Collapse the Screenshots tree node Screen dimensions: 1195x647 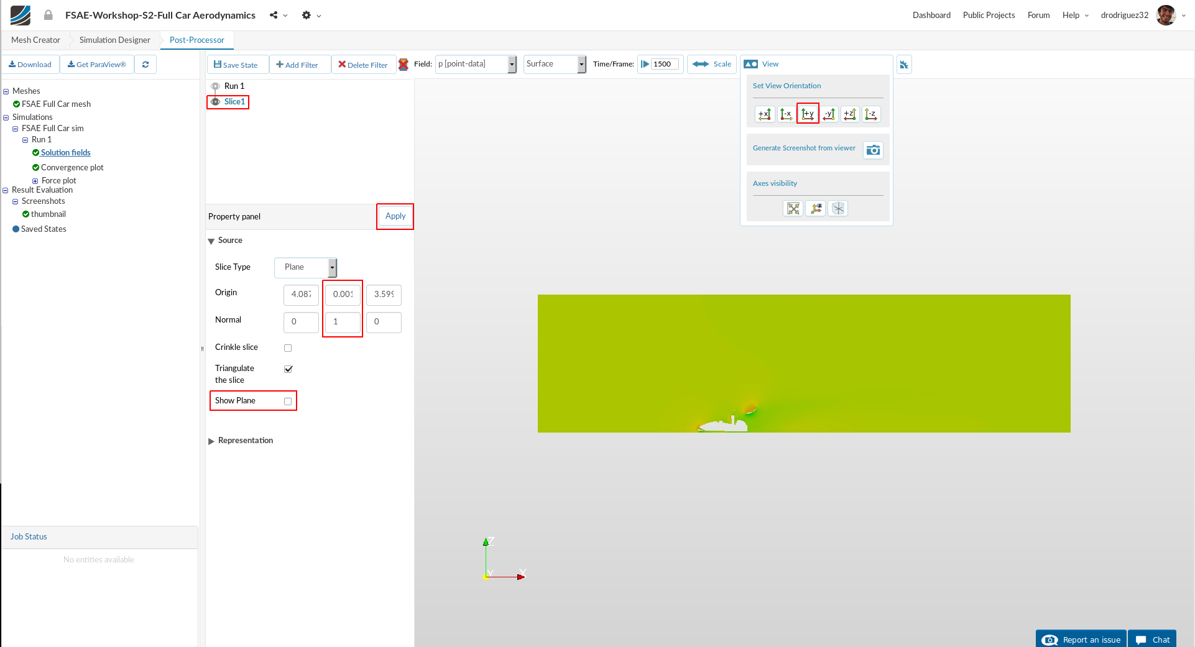(x=16, y=202)
